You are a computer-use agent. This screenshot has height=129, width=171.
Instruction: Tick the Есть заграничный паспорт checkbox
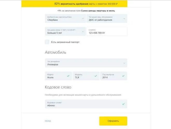pos(47,42)
